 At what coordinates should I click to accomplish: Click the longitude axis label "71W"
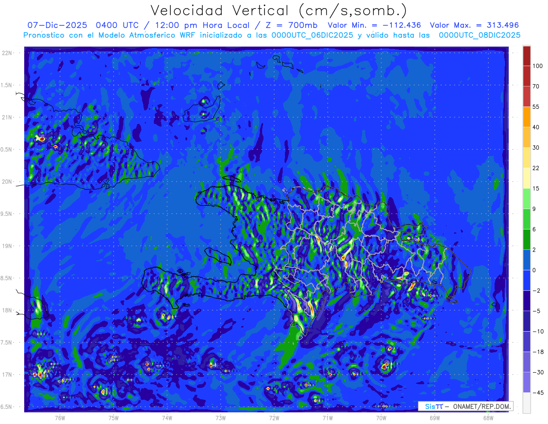(327, 418)
